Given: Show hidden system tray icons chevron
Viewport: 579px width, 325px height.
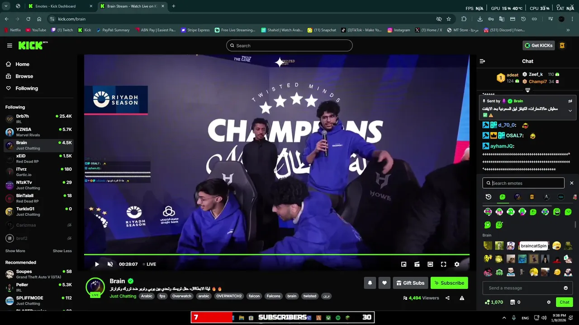Looking at the screenshot, I should tap(504, 318).
